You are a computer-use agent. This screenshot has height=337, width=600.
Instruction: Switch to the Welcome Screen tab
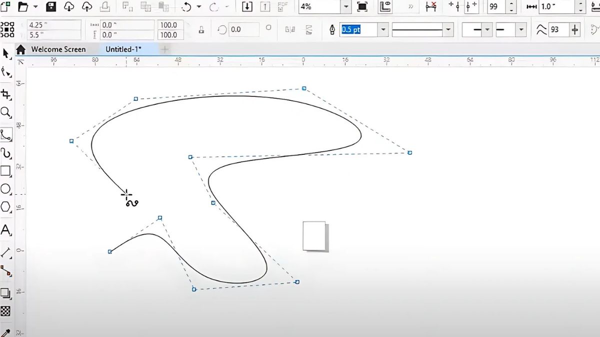[x=58, y=49]
